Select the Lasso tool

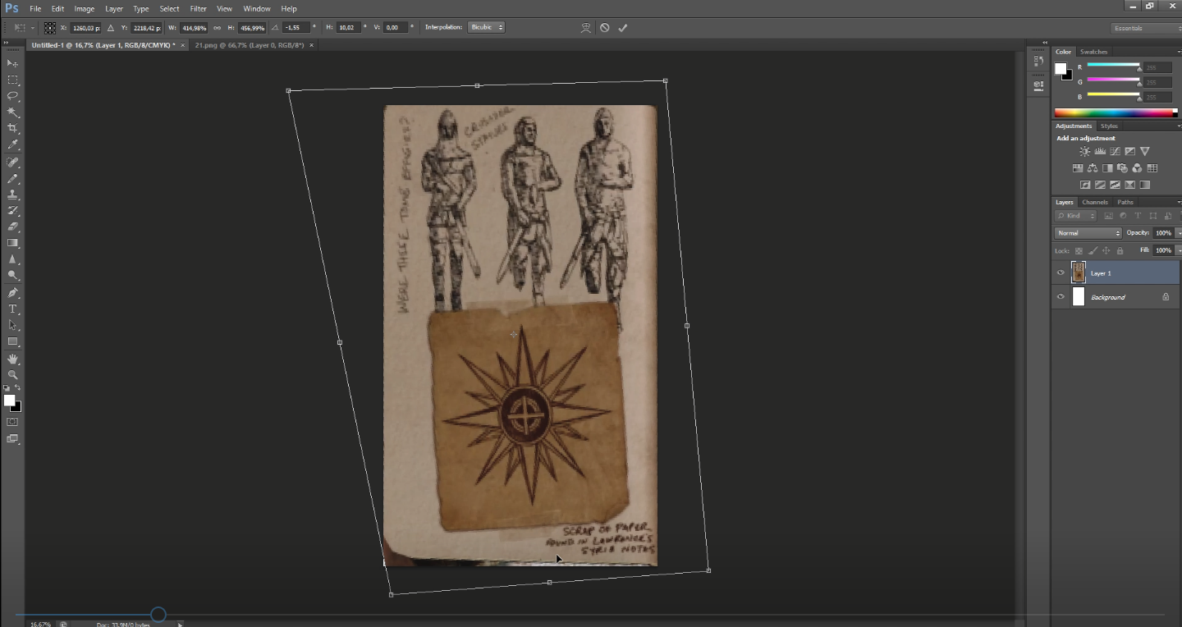(11, 96)
